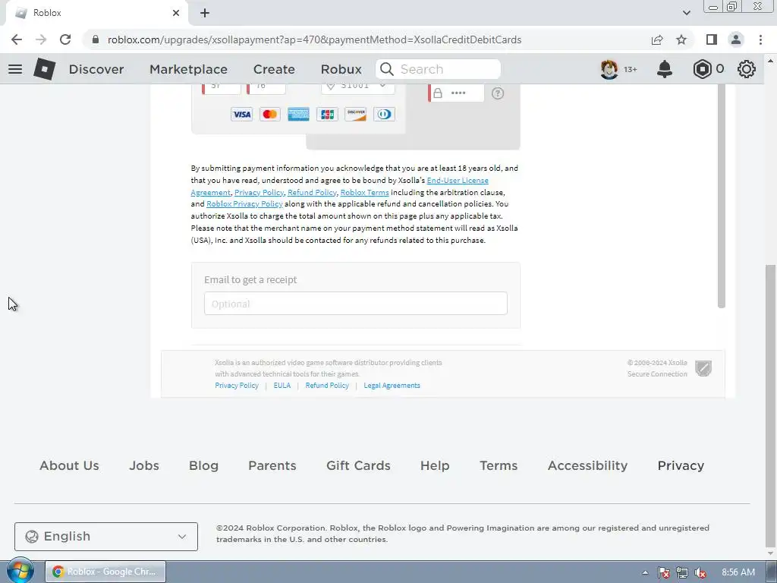This screenshot has height=583, width=777.
Task: Open Chrome profile icon
Action: point(736,39)
